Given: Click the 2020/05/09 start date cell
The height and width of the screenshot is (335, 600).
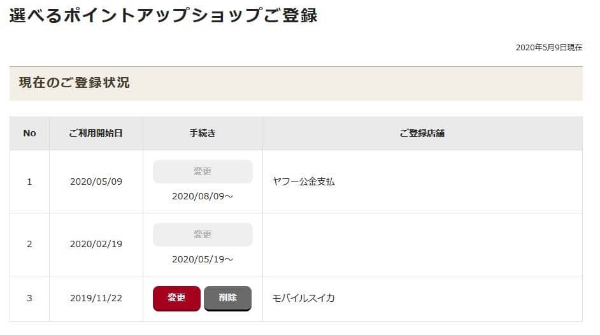Looking at the screenshot, I should click(96, 182).
